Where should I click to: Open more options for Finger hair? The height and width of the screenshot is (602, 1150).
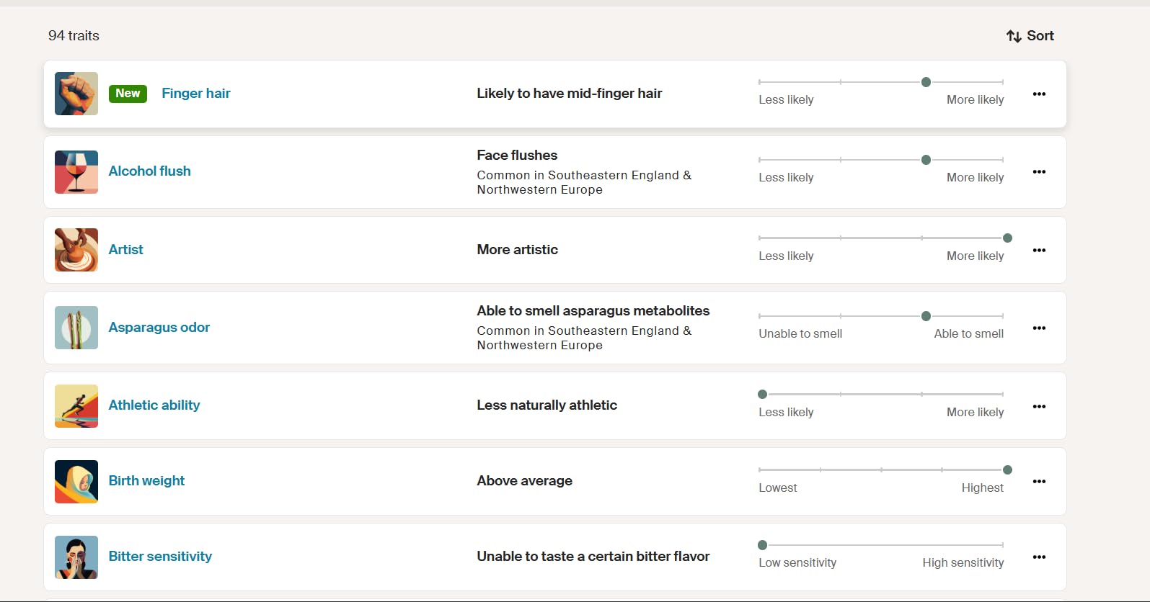point(1039,94)
